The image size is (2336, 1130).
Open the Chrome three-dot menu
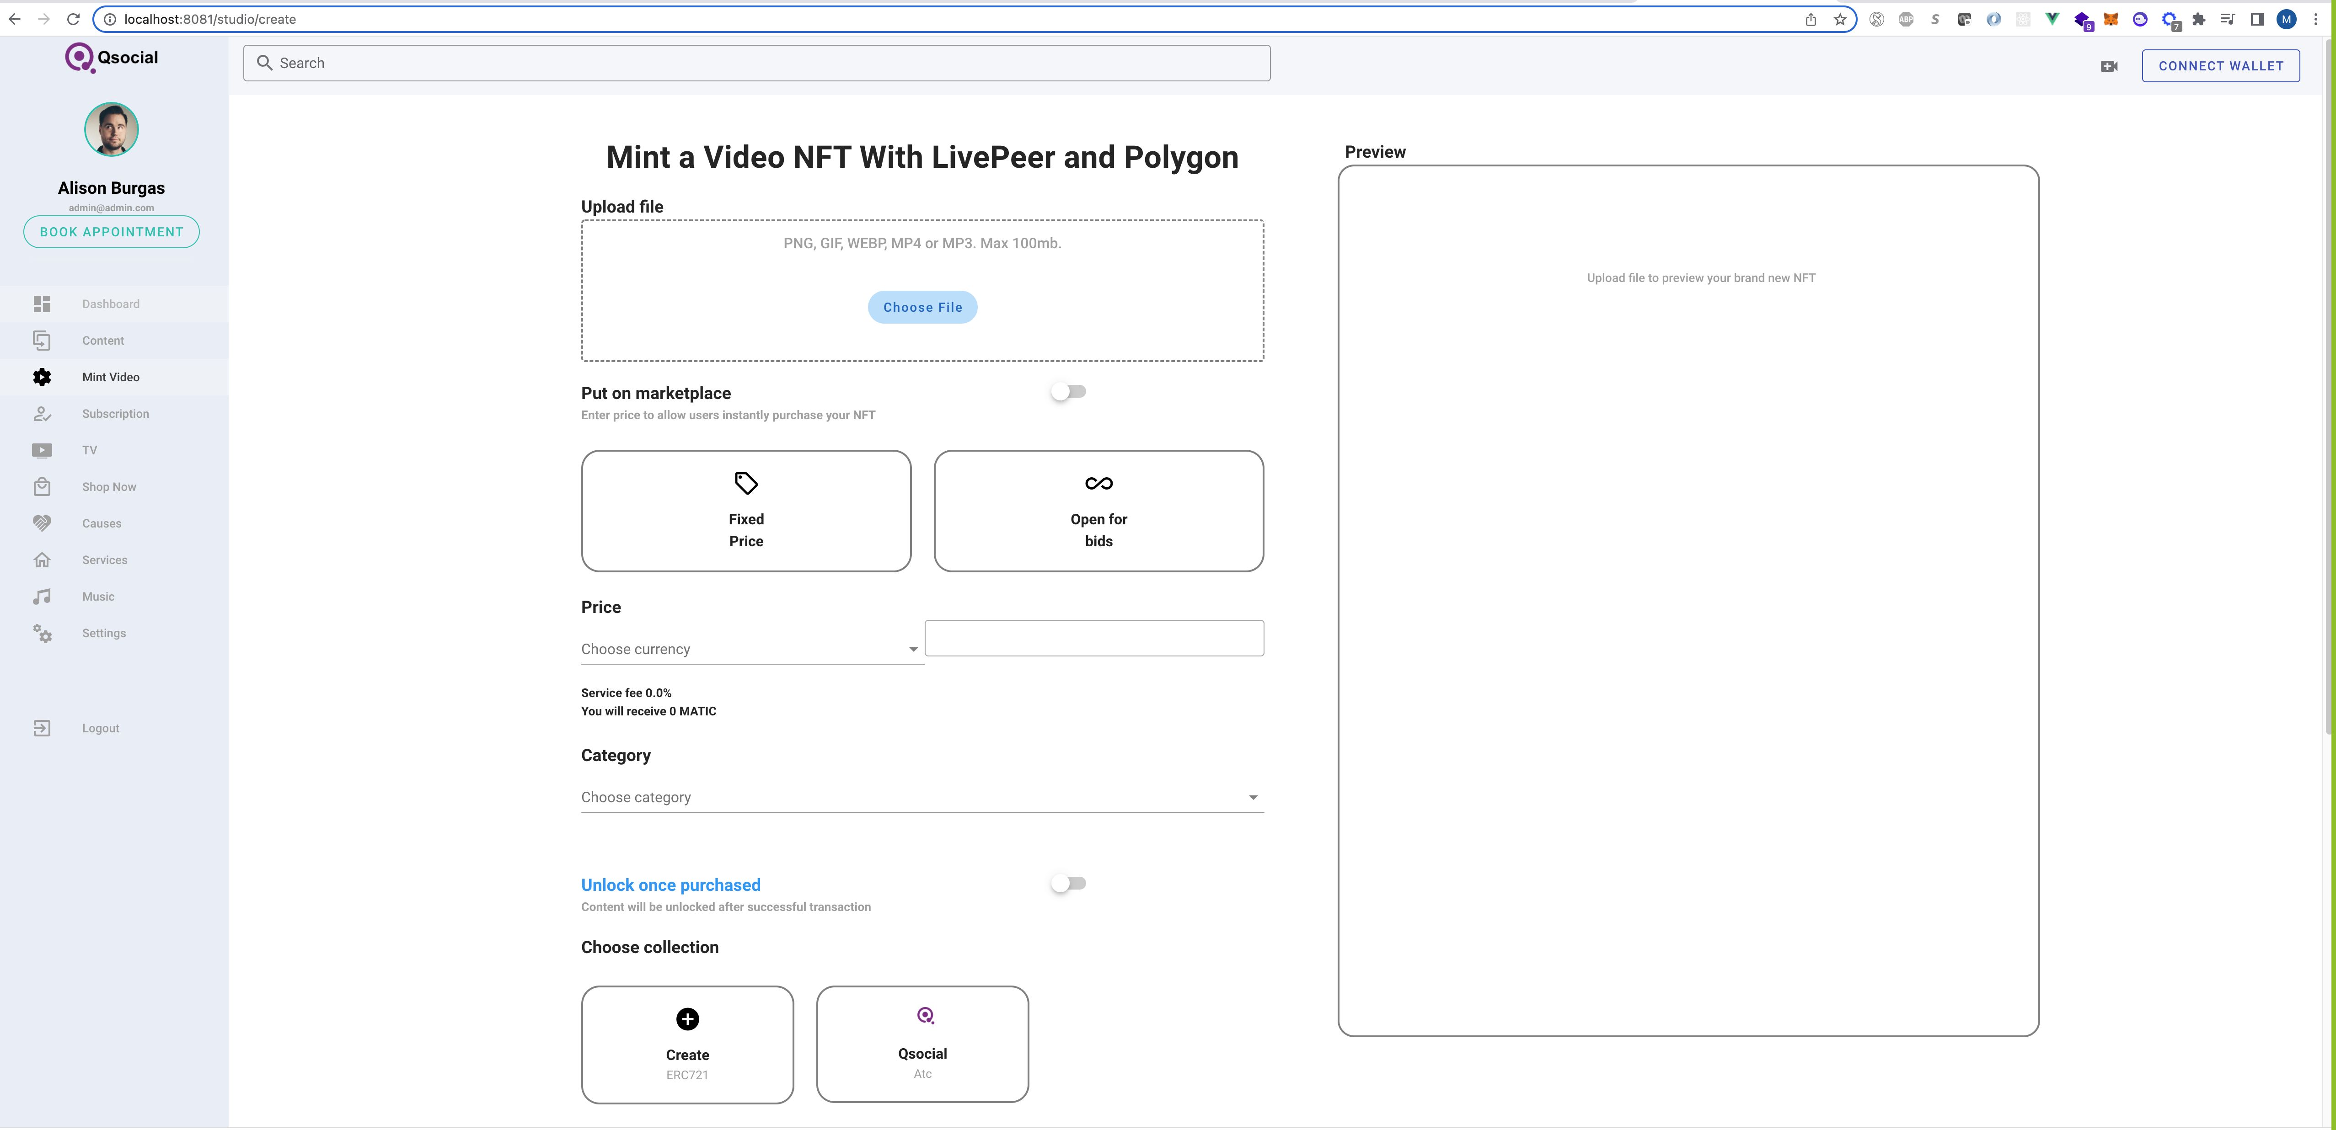[x=2315, y=19]
